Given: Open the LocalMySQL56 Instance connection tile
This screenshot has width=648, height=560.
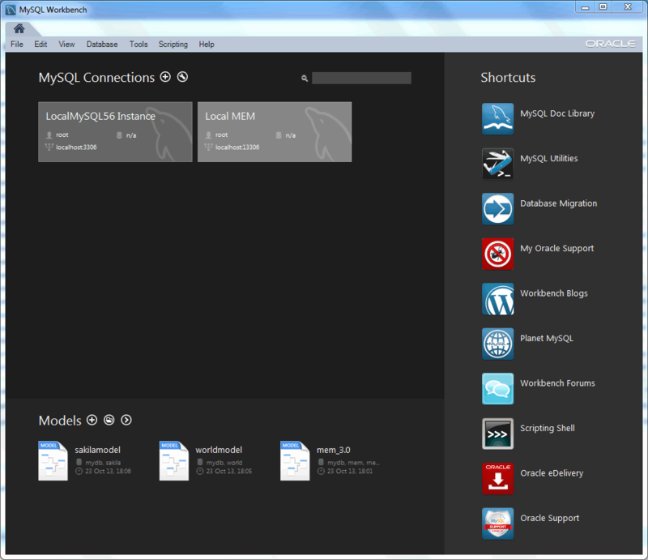Looking at the screenshot, I should [115, 132].
